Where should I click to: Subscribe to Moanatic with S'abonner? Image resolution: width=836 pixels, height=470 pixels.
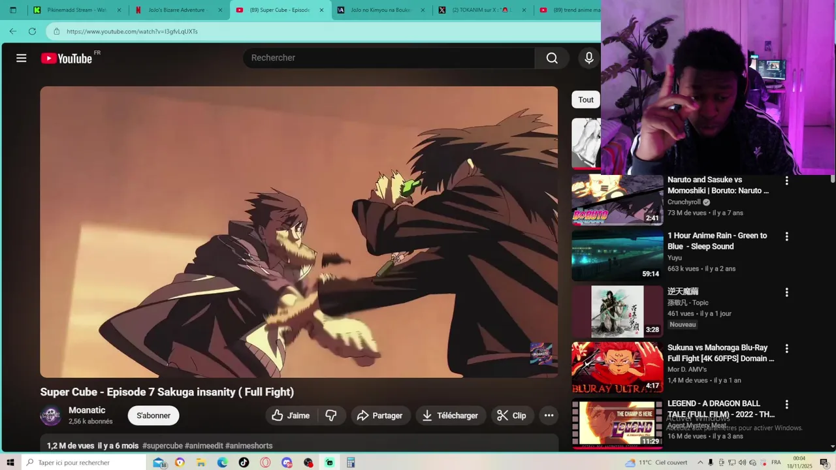(153, 416)
